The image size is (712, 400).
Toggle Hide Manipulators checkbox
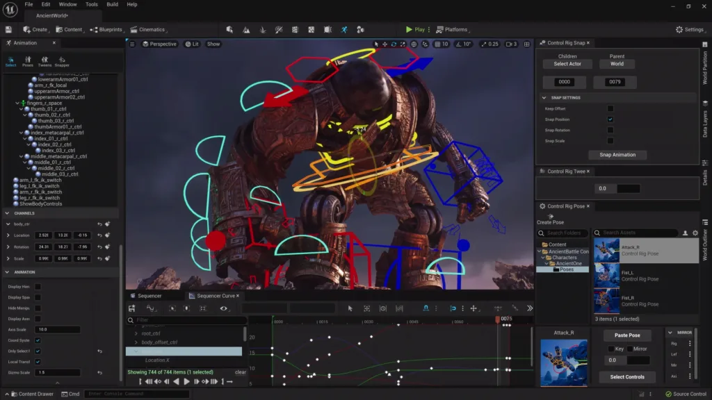click(x=38, y=308)
